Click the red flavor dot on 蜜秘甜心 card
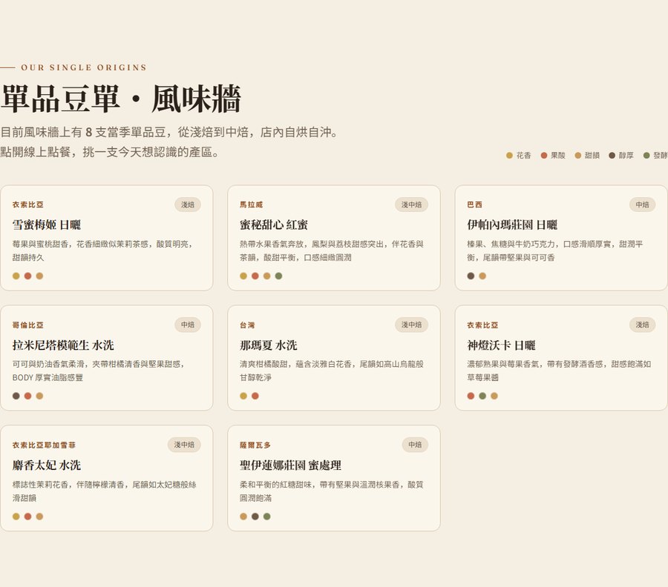The image size is (668, 587). [255, 276]
